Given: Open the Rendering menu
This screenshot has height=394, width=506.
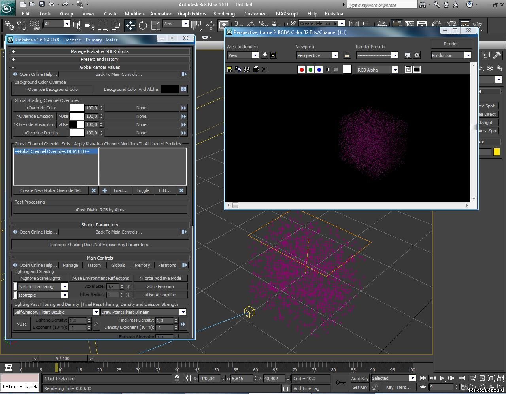Looking at the screenshot, I should point(224,13).
